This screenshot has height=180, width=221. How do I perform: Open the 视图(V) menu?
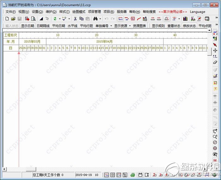pos(24,12)
